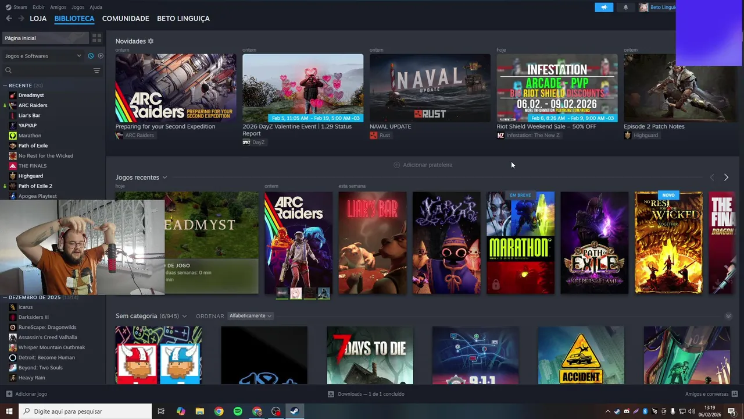Viewport: 744px width, 419px height.
Task: Toggle the ready-to-play filter icon
Action: coord(101,56)
